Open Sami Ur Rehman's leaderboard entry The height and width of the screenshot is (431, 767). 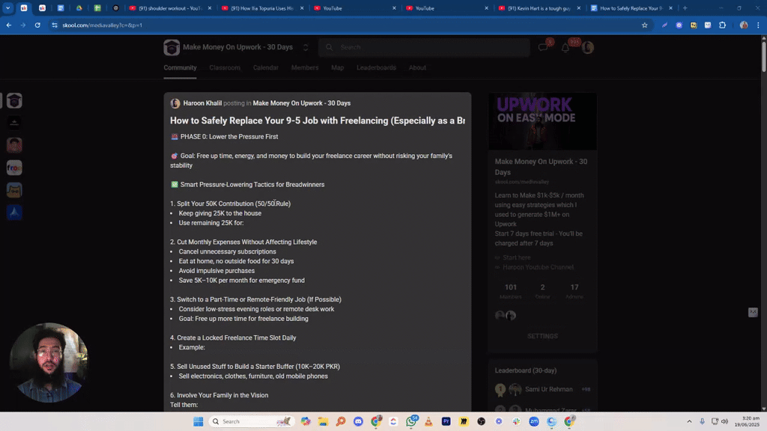[548, 389]
